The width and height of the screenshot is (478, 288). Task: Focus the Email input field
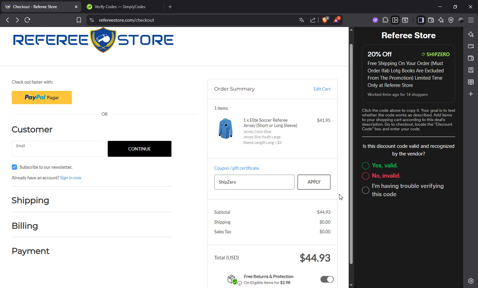(58, 149)
